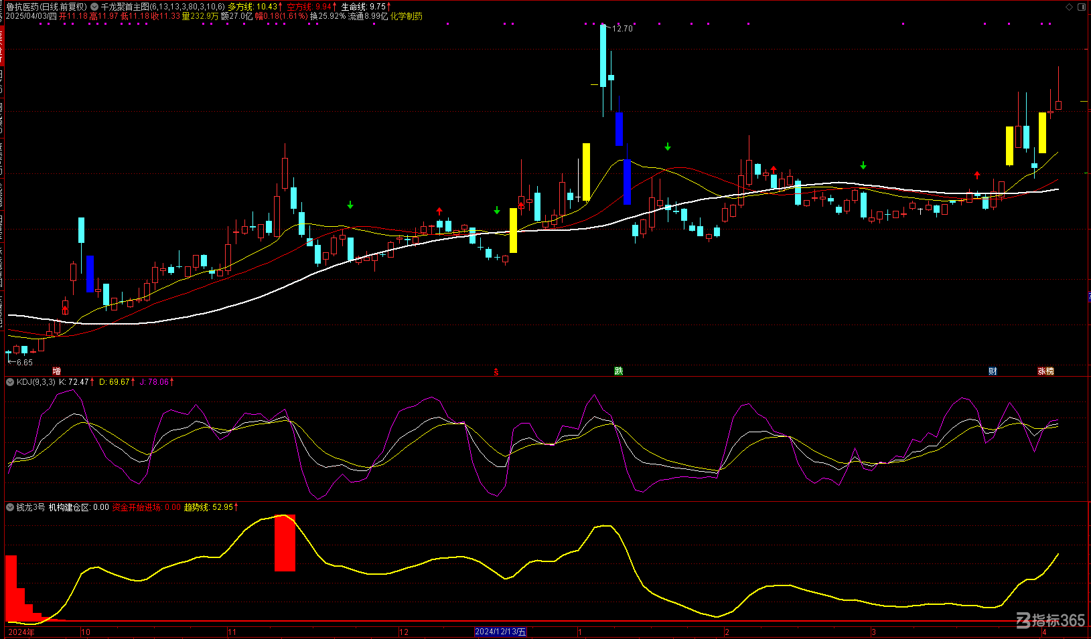Open the 化学制药 sector link
Screen dimensions: 1091x639
407,16
